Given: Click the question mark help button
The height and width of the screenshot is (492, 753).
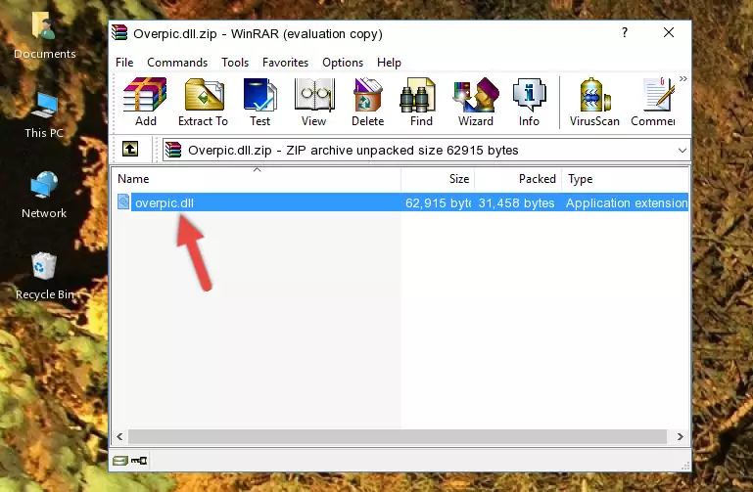Looking at the screenshot, I should pyautogui.click(x=625, y=32).
